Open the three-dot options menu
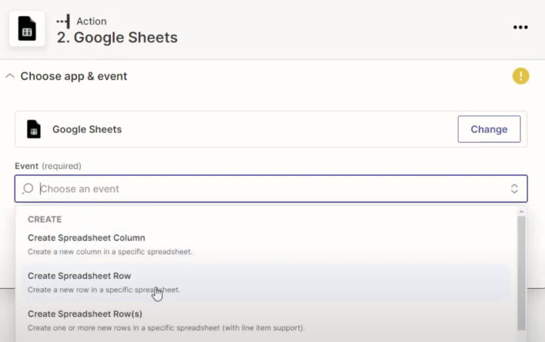 point(520,27)
